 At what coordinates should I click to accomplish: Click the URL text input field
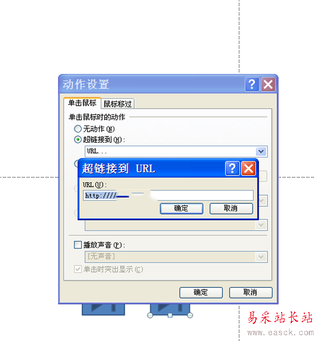click(168, 196)
